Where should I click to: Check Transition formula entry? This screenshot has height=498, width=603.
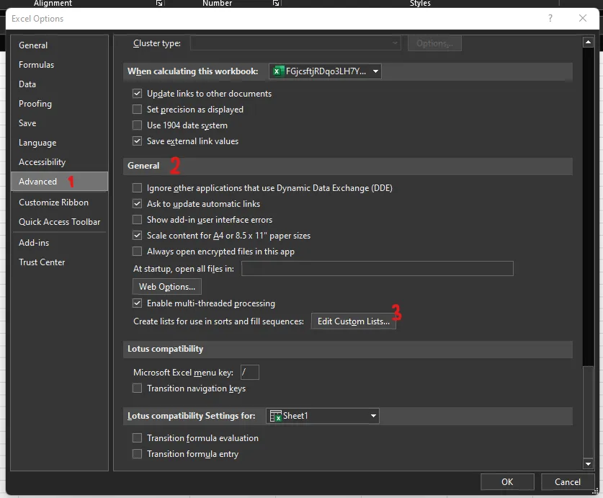(138, 454)
